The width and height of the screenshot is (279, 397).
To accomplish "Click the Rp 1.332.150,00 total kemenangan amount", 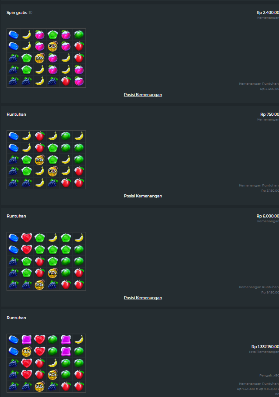I will coord(265,347).
